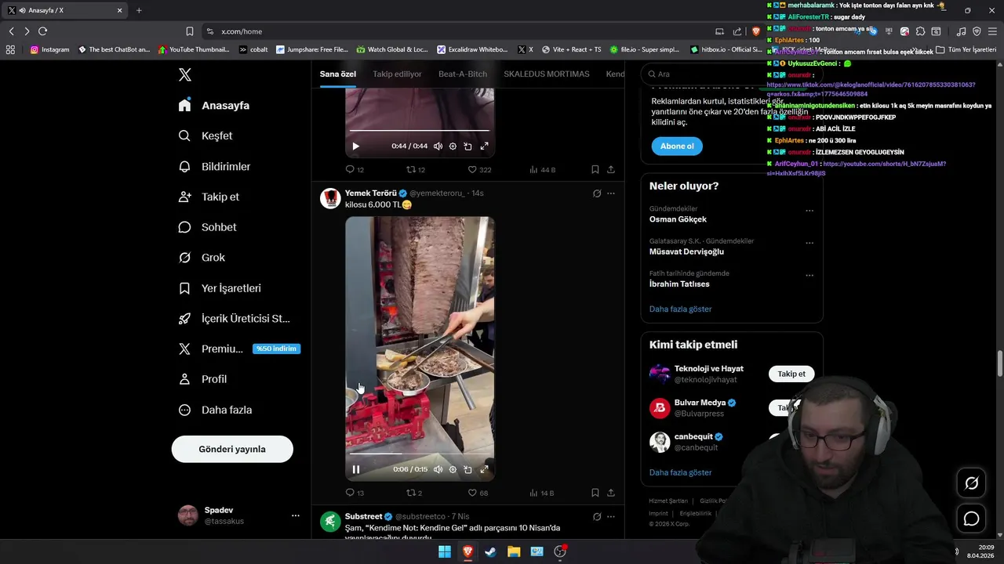Open more options for İbrahim Tatlıses trend

click(x=809, y=276)
